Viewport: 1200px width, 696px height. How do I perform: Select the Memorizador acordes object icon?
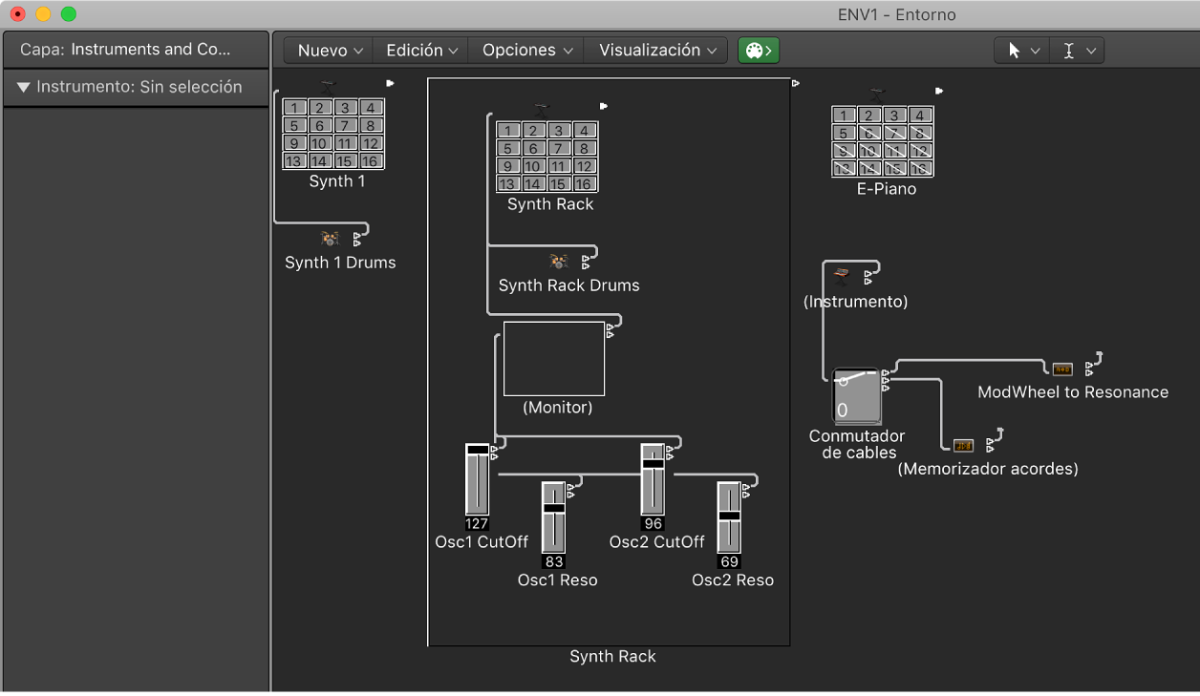click(963, 445)
